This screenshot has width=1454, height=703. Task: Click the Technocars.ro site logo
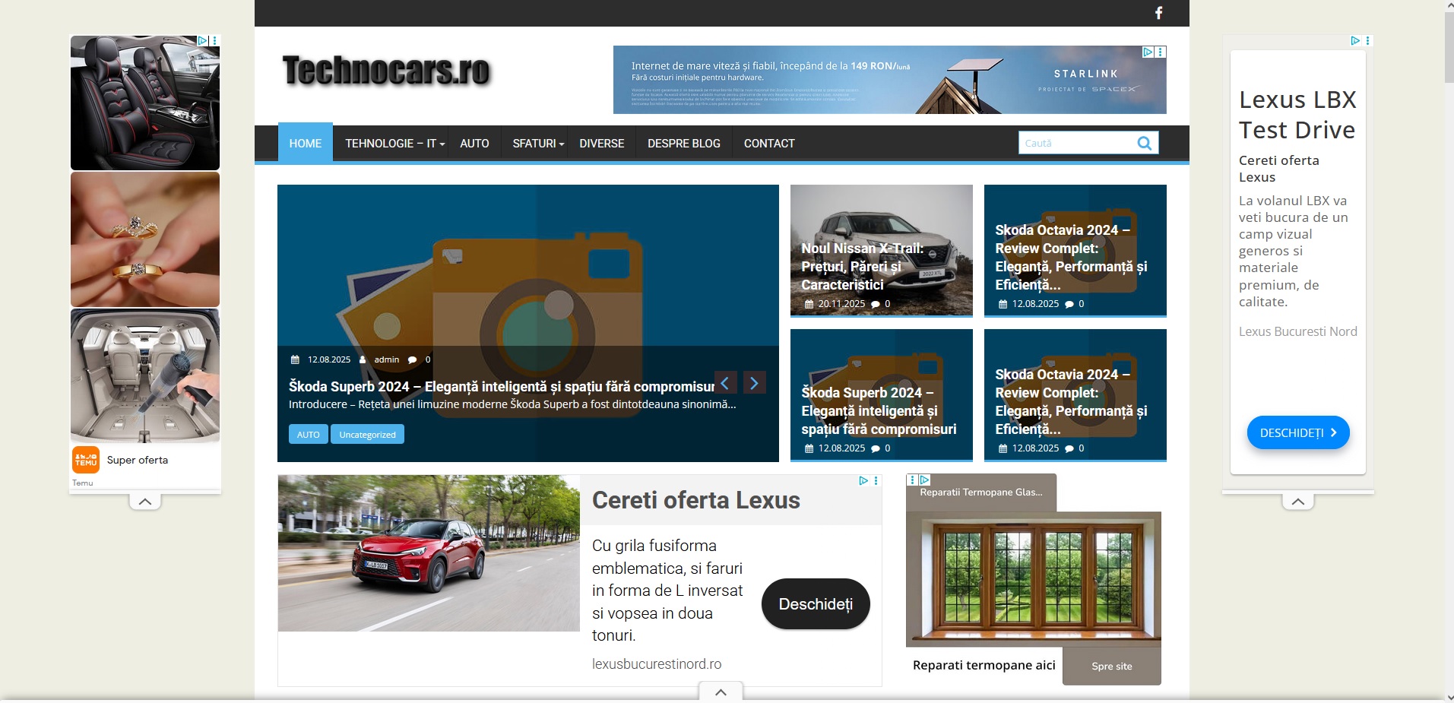point(387,71)
